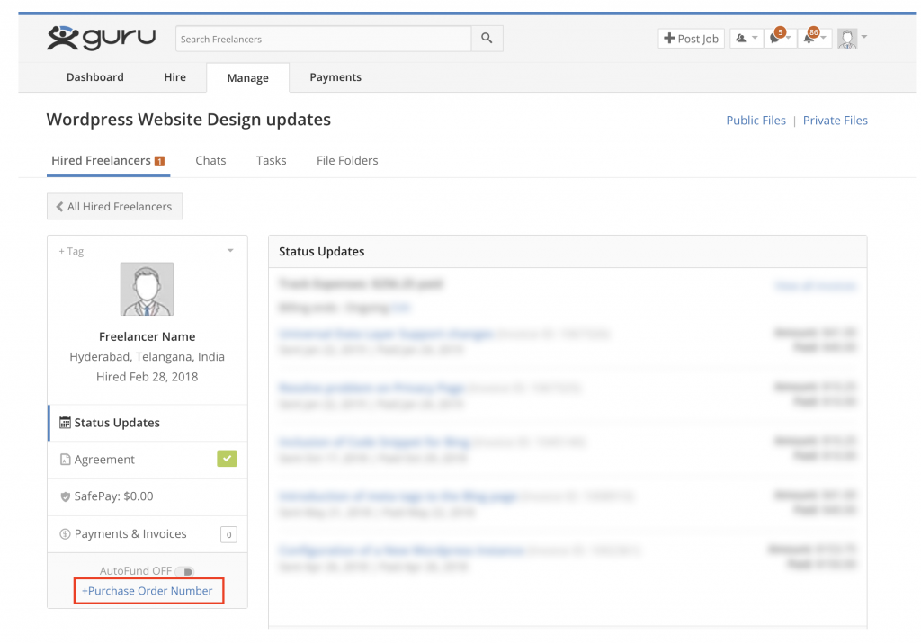Viewport: 921px width, 644px height.
Task: Click the Hyderabad, Telangana, India location
Action: [147, 357]
